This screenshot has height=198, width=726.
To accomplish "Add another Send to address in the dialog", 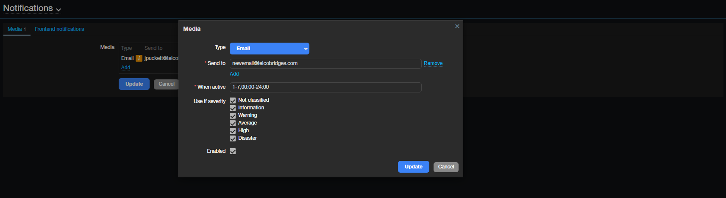I will [x=234, y=74].
